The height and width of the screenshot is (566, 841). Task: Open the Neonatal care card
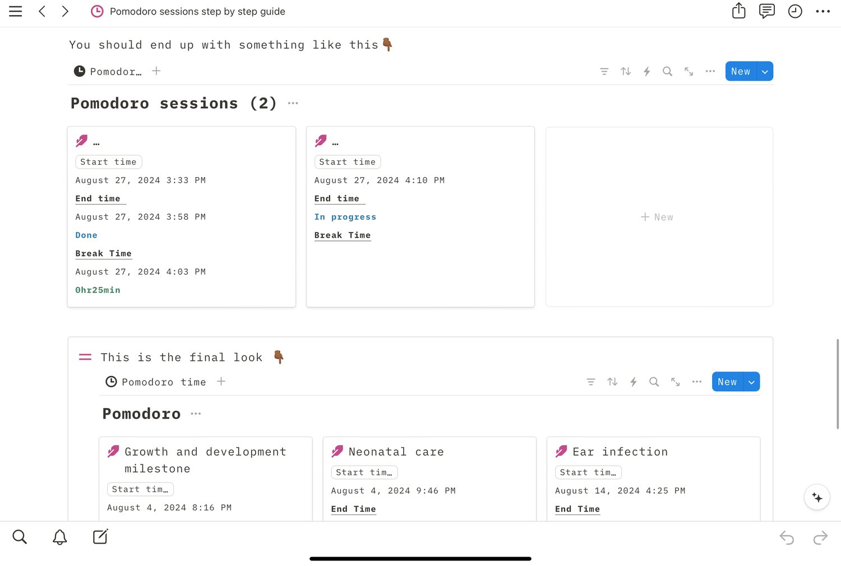pos(396,452)
